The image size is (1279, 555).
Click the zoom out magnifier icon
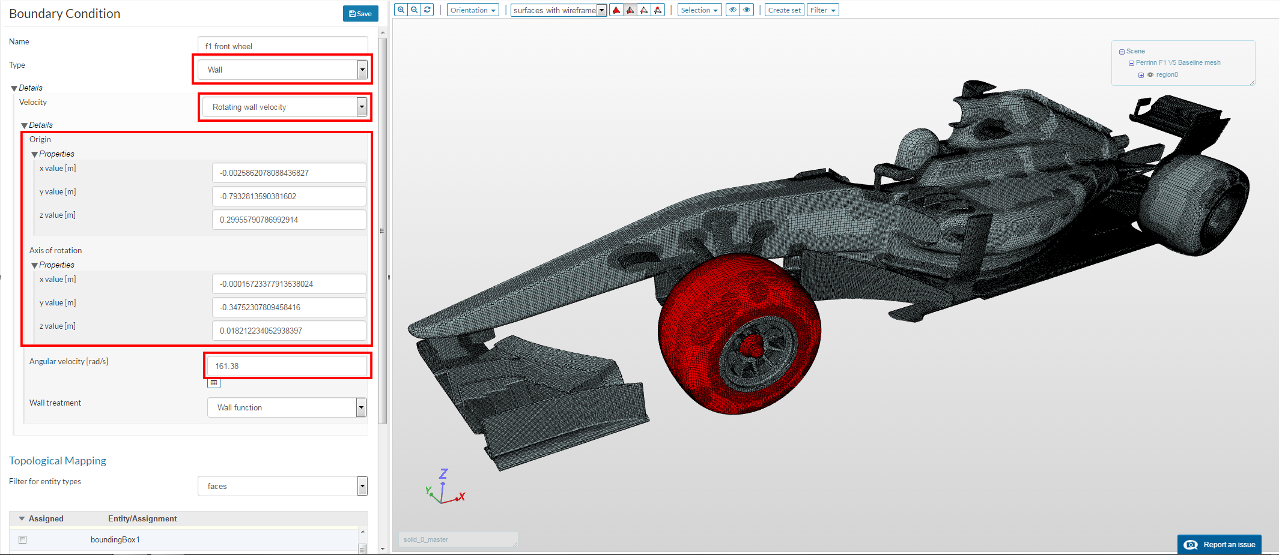pyautogui.click(x=414, y=10)
